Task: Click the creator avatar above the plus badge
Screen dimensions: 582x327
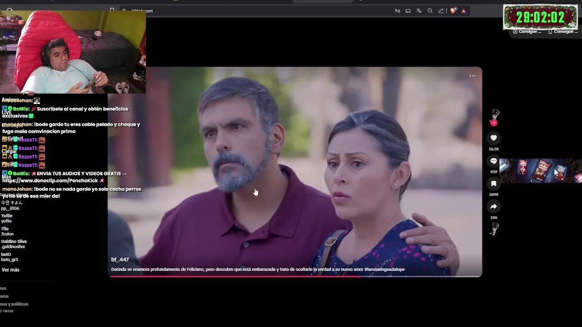Action: (494, 114)
